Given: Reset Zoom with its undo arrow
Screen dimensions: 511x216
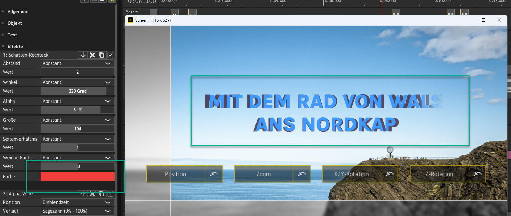Looking at the screenshot, I should (x=302, y=174).
